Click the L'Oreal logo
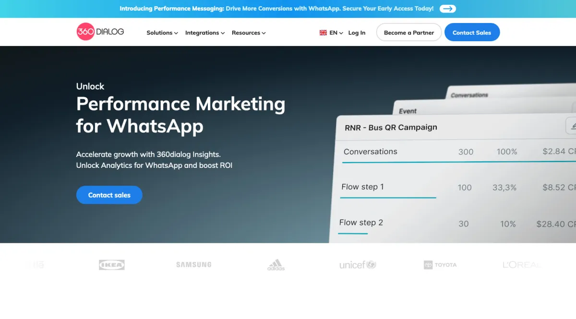The height and width of the screenshot is (319, 576). pyautogui.click(x=521, y=265)
